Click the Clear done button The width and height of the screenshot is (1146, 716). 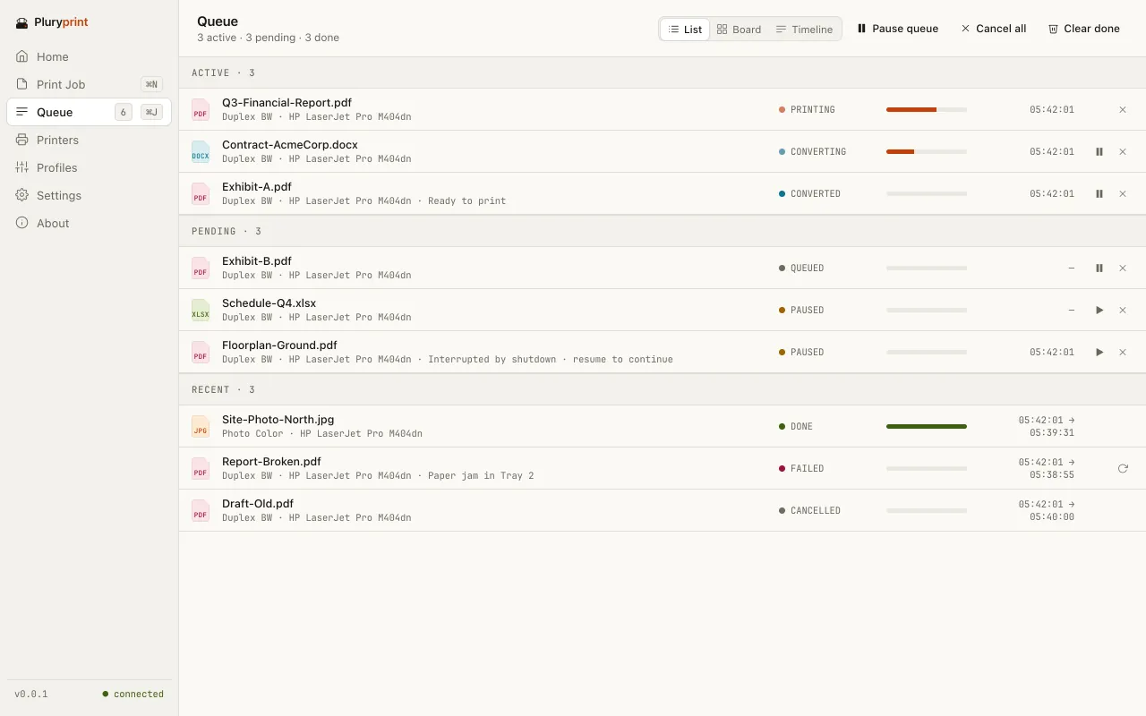pos(1083,29)
